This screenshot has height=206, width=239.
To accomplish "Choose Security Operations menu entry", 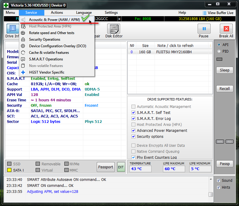I will 57,39.
